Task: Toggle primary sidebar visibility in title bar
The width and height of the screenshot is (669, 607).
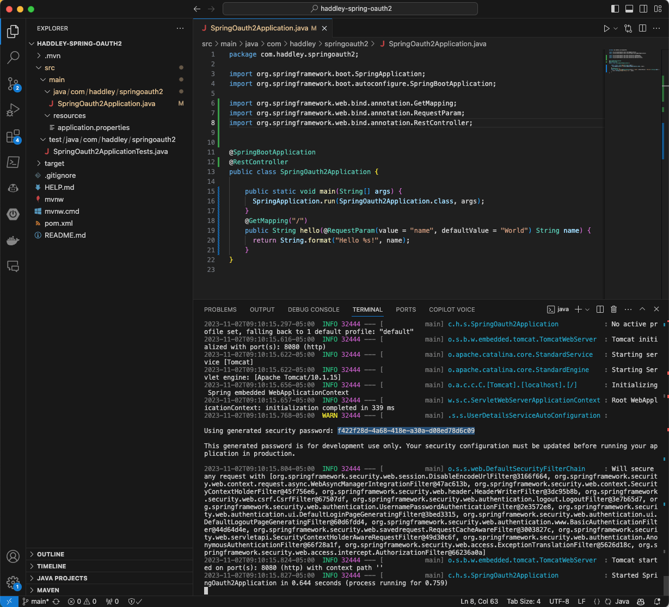Action: click(x=615, y=9)
